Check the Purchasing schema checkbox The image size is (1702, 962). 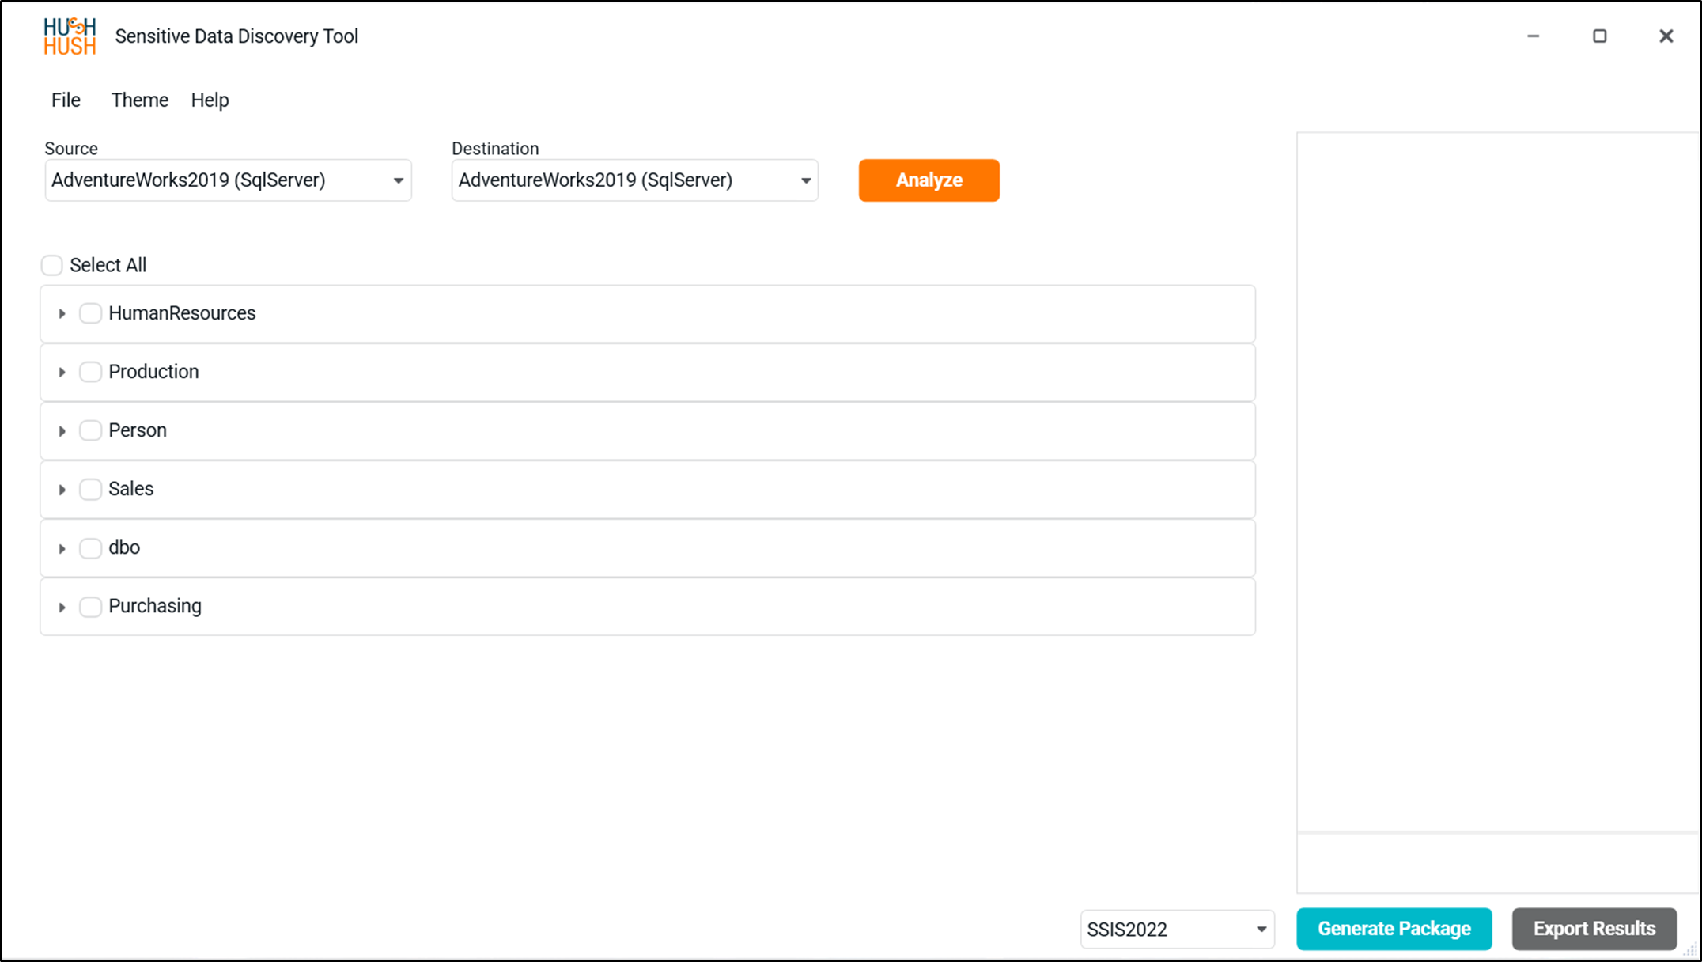(90, 606)
